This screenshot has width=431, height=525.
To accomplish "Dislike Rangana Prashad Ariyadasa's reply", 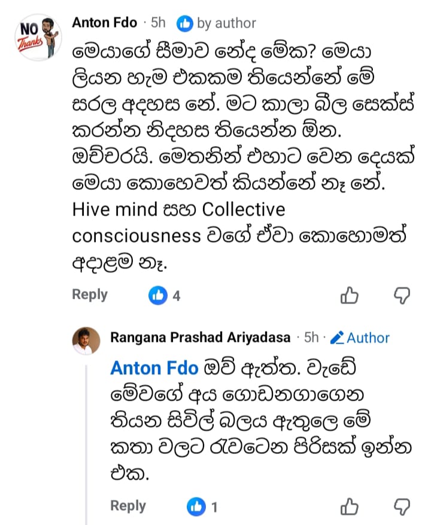I will click(402, 506).
